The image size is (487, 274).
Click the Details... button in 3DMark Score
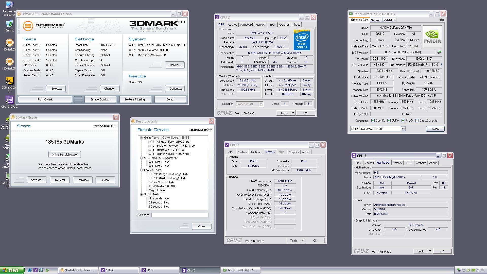click(83, 180)
